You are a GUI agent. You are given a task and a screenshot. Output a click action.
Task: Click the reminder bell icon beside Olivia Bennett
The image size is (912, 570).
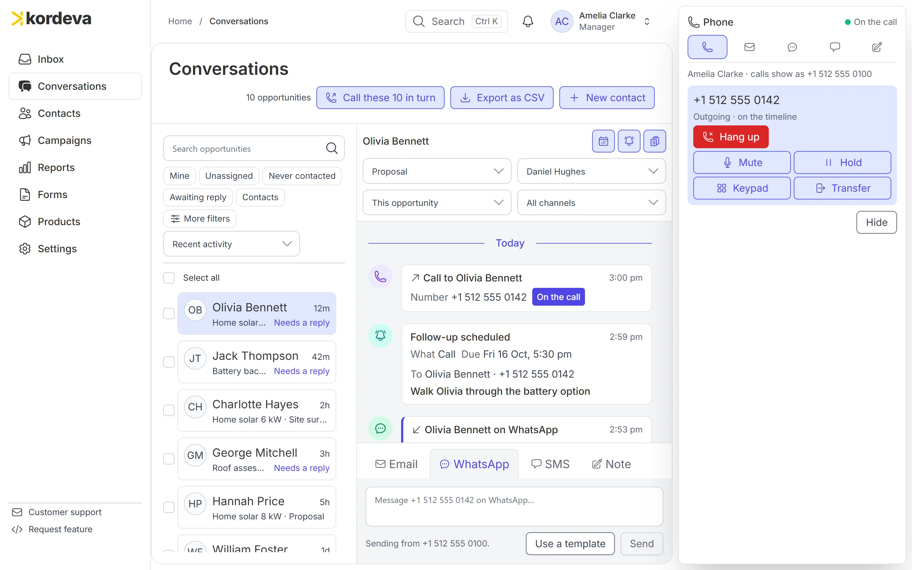(628, 141)
